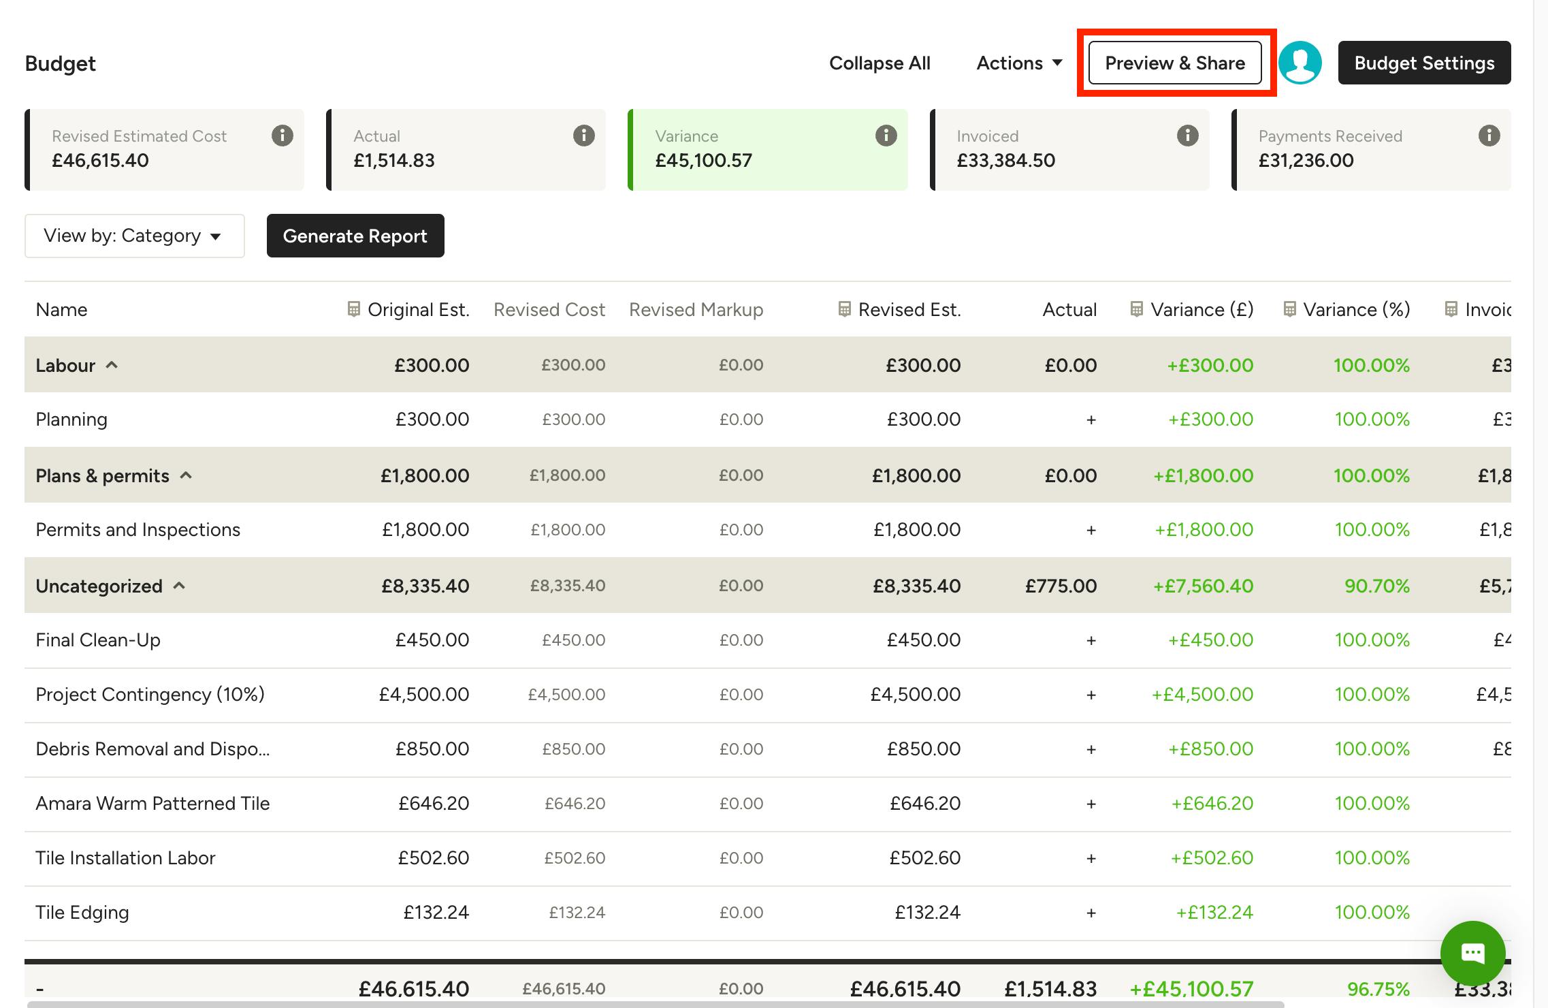This screenshot has height=1008, width=1548.
Task: Collapse the Labour category
Action: coord(112,365)
